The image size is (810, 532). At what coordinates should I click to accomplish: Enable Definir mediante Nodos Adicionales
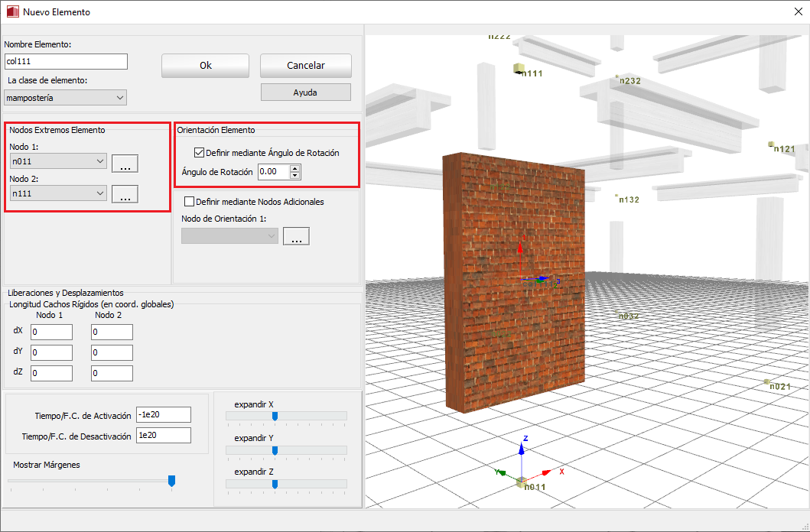(190, 202)
